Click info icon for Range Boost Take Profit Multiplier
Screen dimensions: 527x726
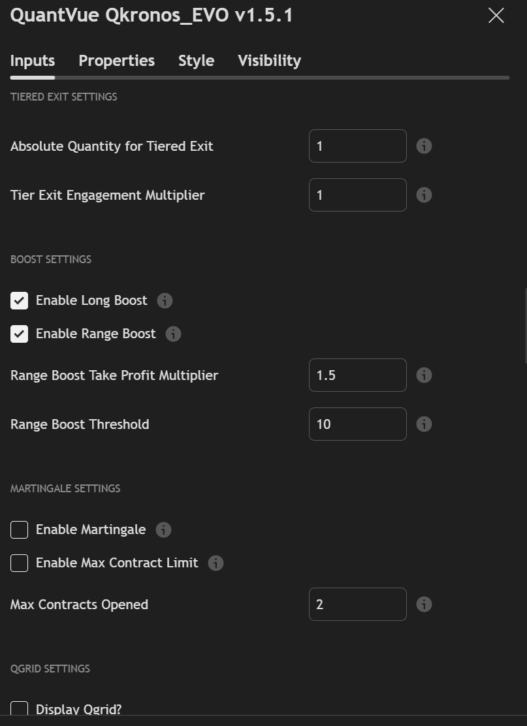(x=424, y=375)
